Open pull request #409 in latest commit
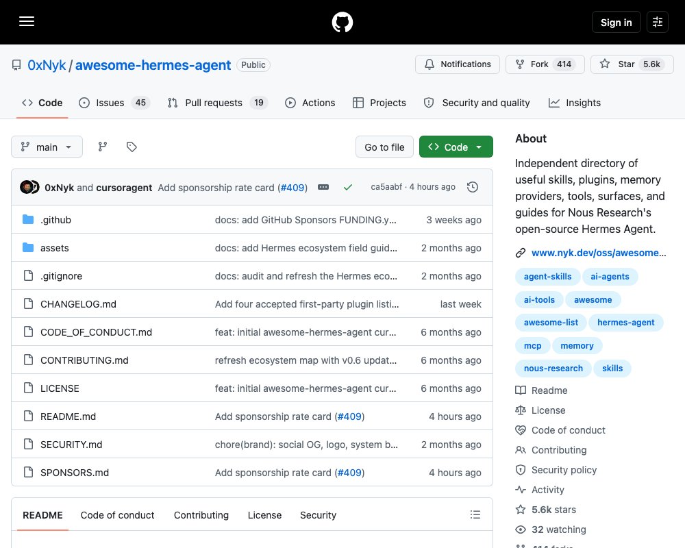 pyautogui.click(x=292, y=188)
